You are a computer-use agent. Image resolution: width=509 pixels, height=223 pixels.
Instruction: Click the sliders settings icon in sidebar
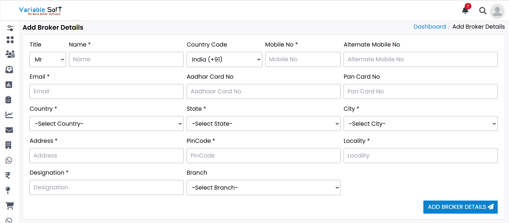pos(10,28)
